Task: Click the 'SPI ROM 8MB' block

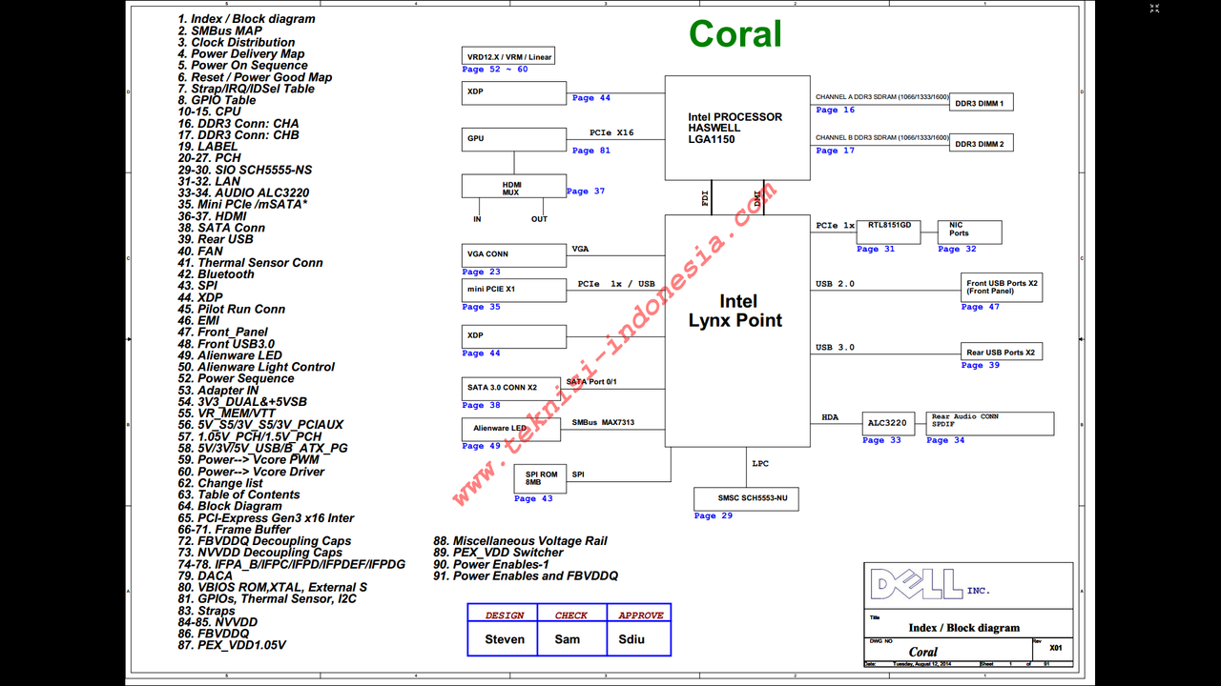Action: [540, 478]
